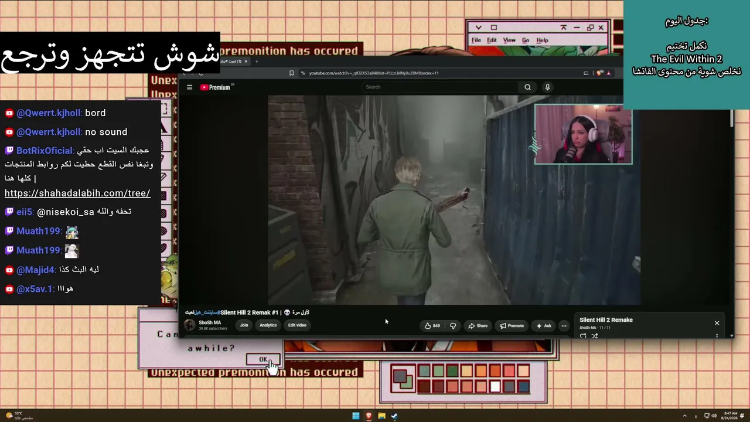Viewport: 750px width, 422px height.
Task: Open the View menu in the retro window
Action: click(509, 40)
